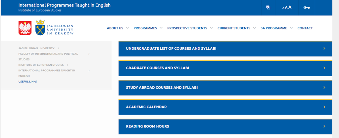Click chevron beside Jagiellonian University breadcrumb
This screenshot has width=339, height=138.
click(x=59, y=48)
